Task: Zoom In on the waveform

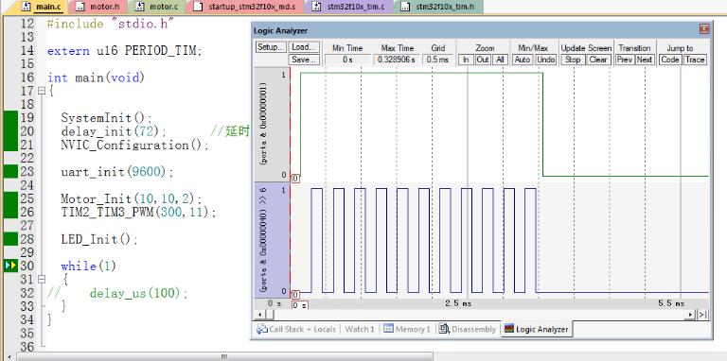Action: [x=466, y=60]
